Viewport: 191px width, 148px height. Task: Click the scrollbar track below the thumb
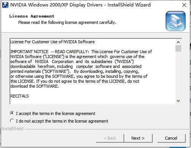coord(178,75)
